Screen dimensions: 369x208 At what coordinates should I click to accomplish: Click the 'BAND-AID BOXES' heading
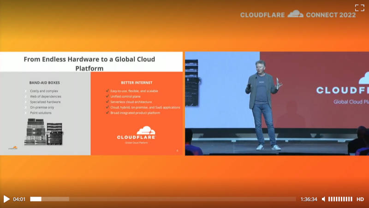pyautogui.click(x=44, y=83)
